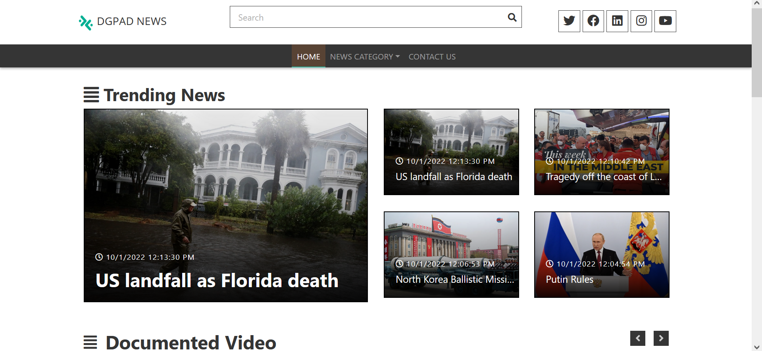Image resolution: width=762 pixels, height=351 pixels.
Task: Go to the Home menu item
Action: point(308,57)
